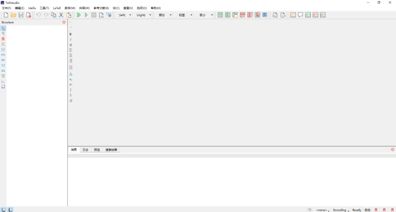The height and width of the screenshot is (212, 396).
Task: Close the bottom messages panel
Action: (x=392, y=150)
